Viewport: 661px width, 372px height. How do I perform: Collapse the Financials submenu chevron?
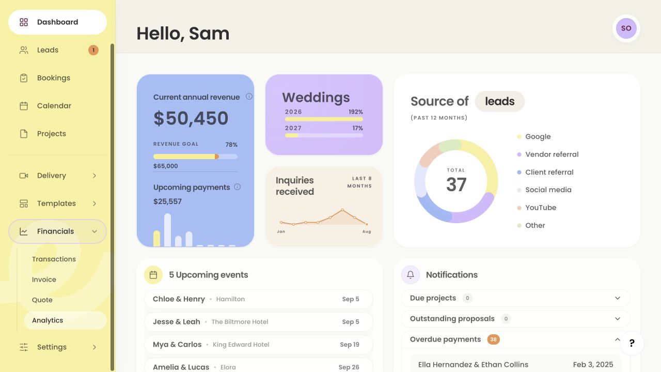(x=95, y=231)
